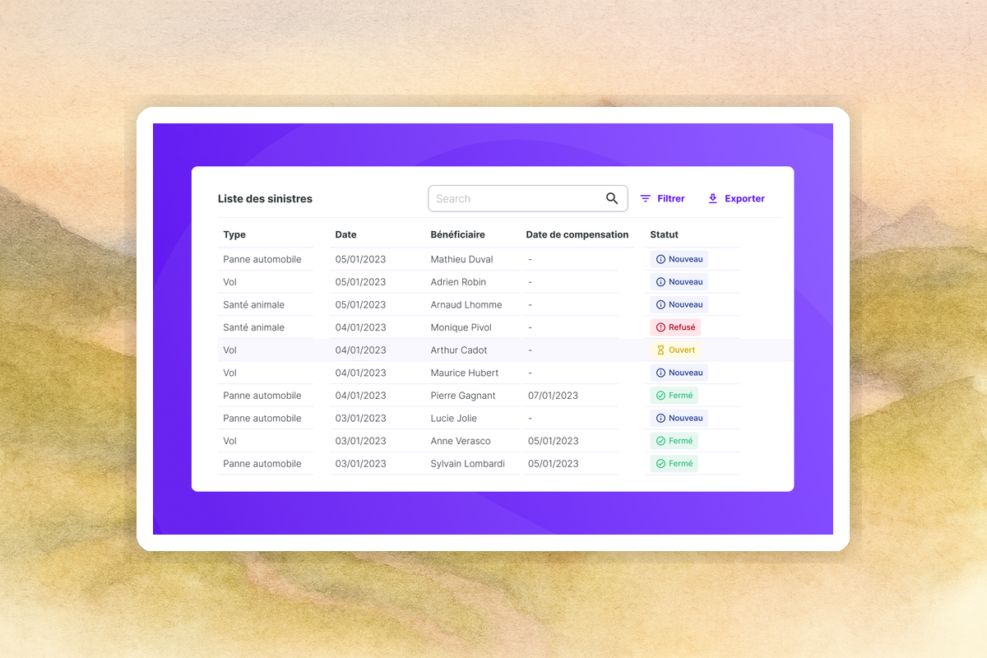Sort by the Type column header
Screen dimensions: 987x658
pyautogui.click(x=234, y=234)
